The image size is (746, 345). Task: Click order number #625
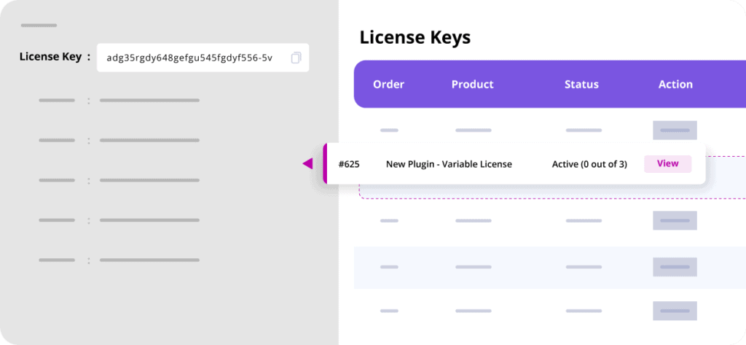349,164
